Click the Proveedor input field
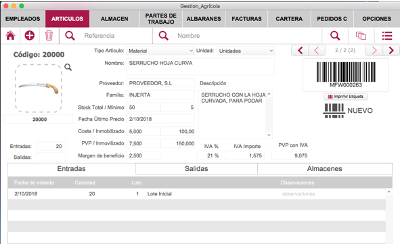This screenshot has width=400, height=244. [x=160, y=83]
